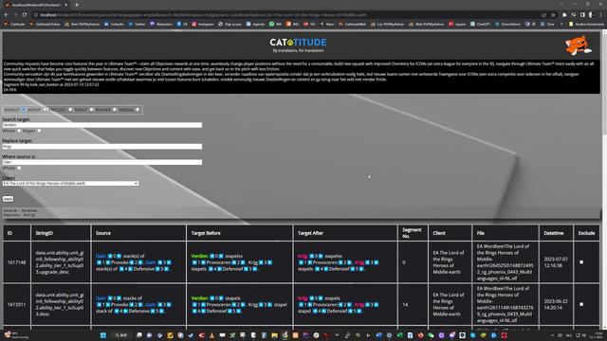Open the LinkedIn bookmark
The width and height of the screenshot is (607, 341).
coord(114,24)
